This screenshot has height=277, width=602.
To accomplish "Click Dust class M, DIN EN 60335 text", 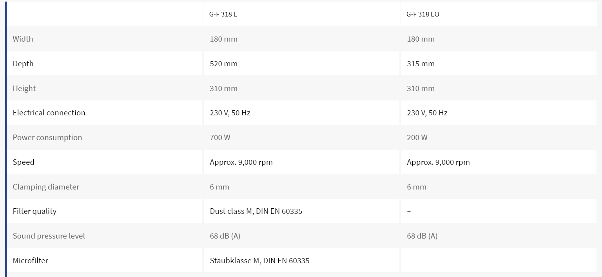I will [256, 211].
